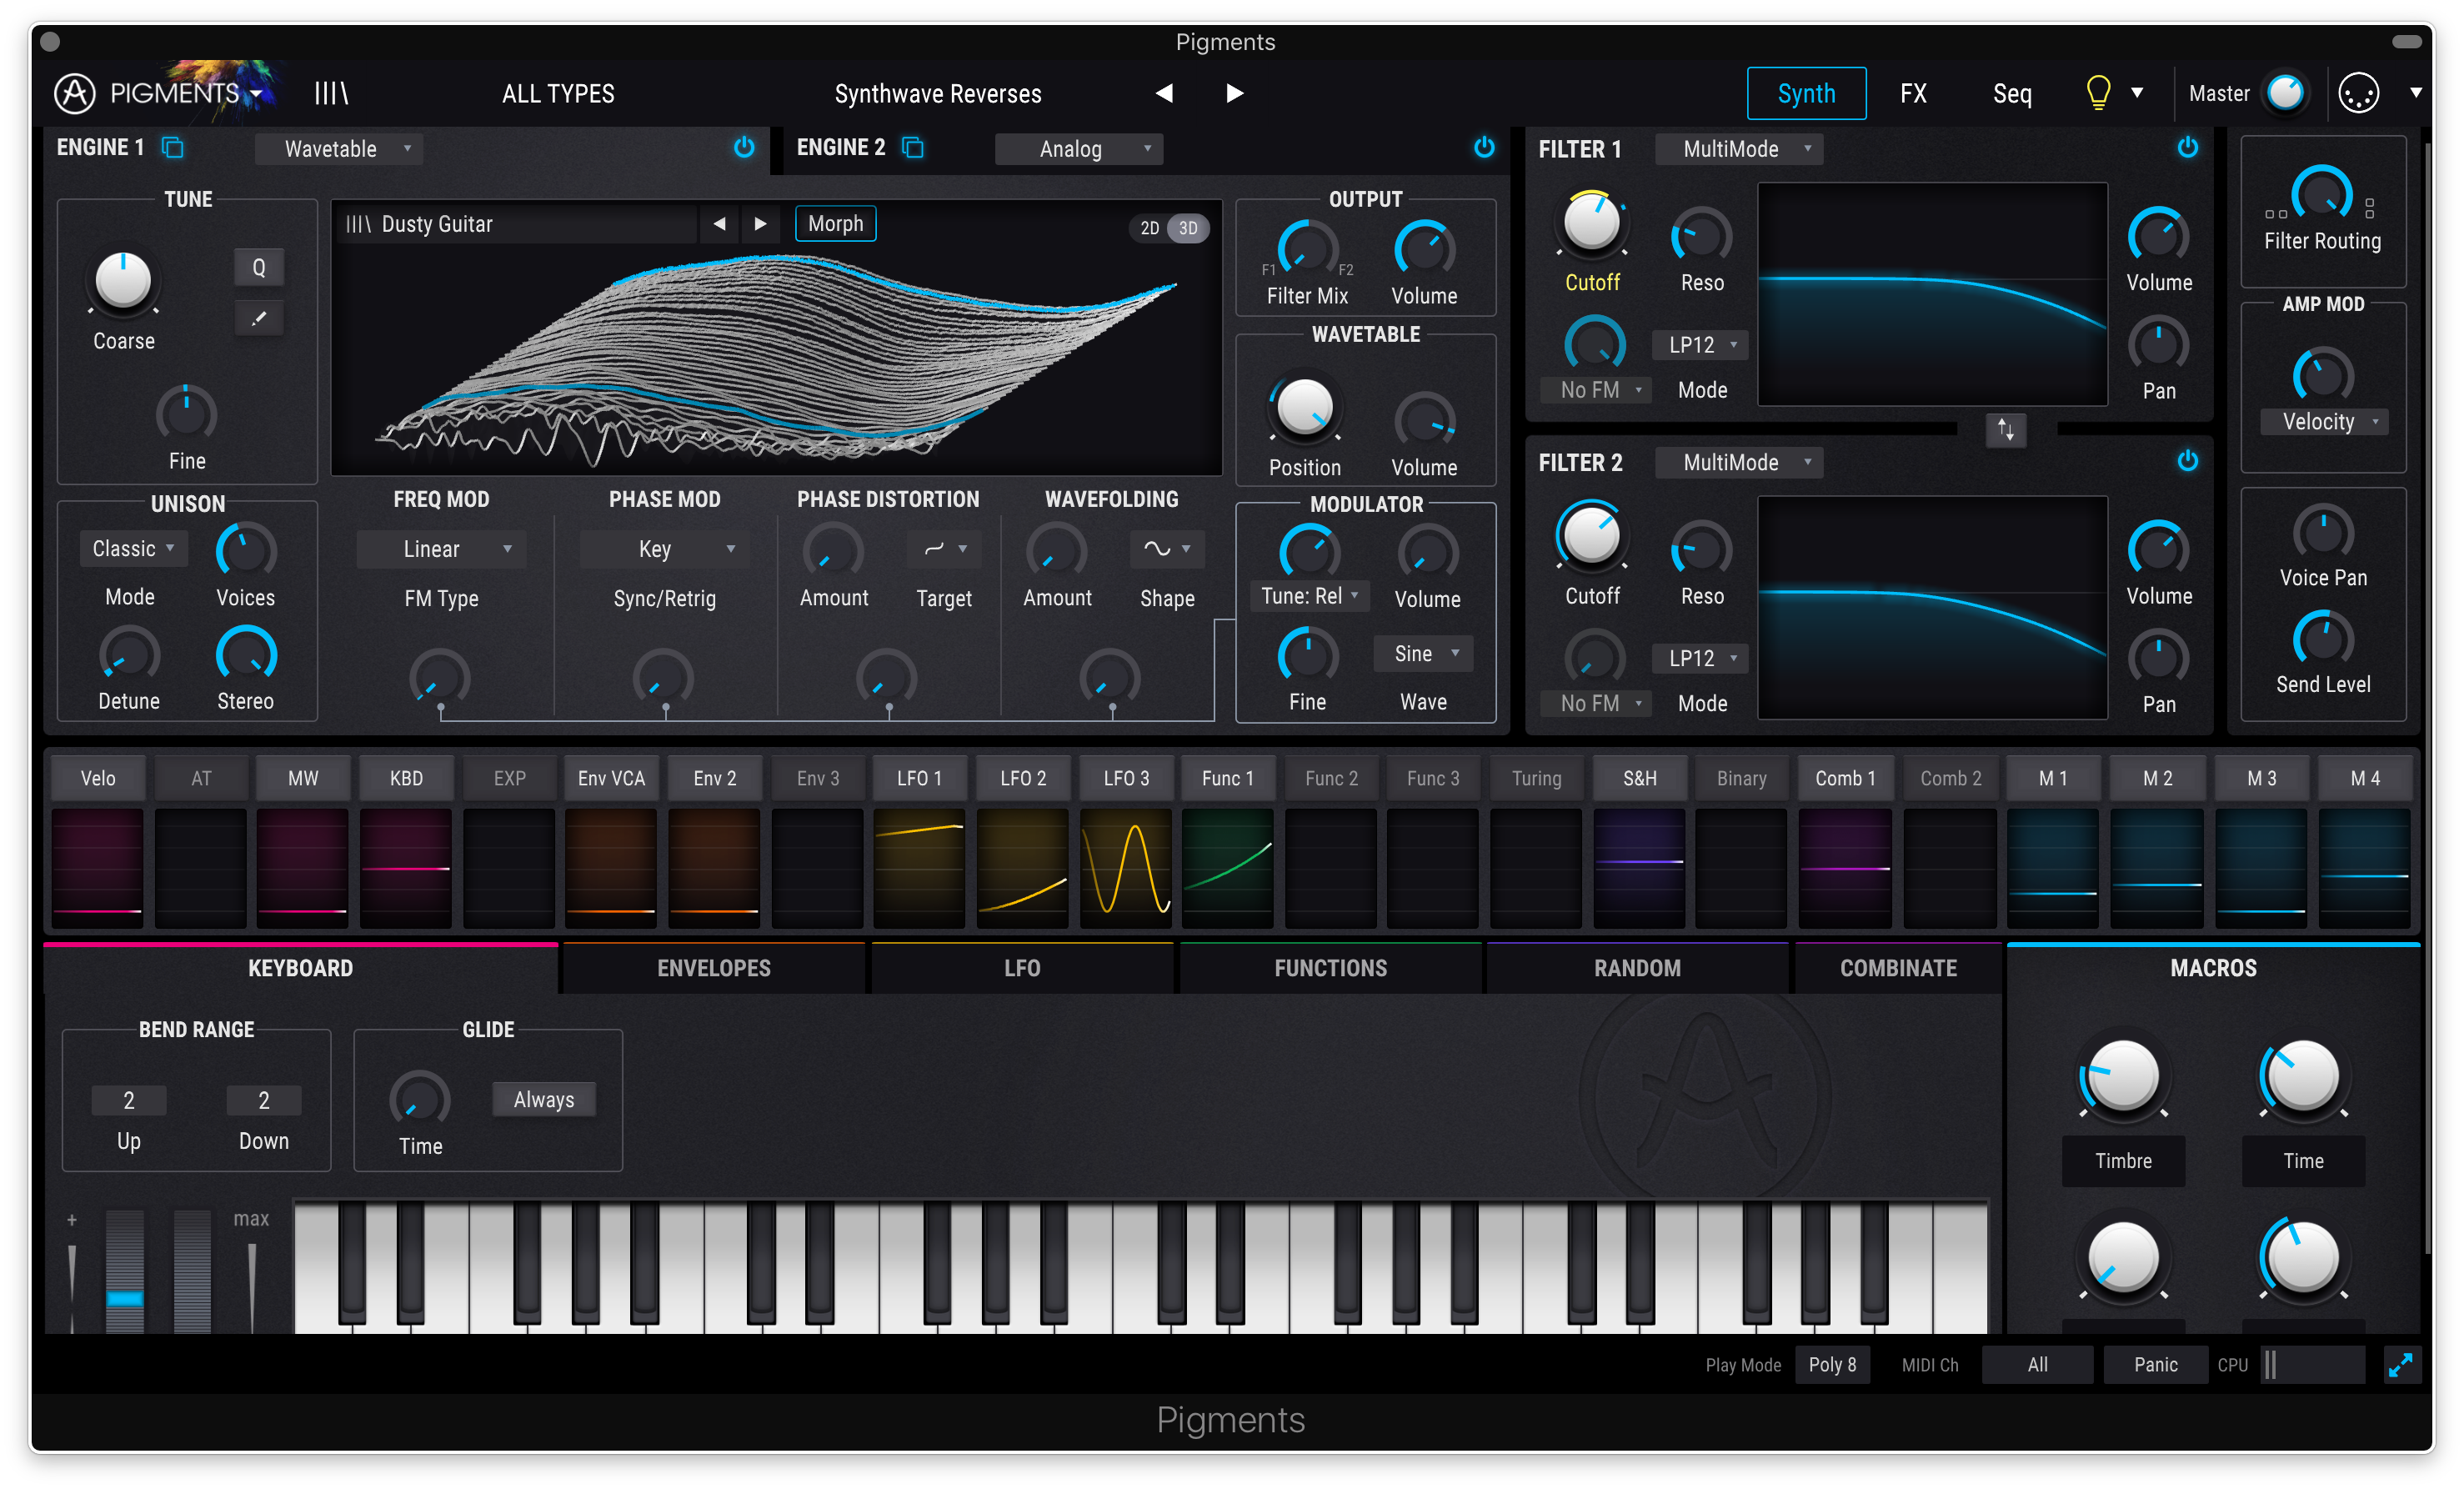Click the Bend Range Up value field
Image resolution: width=2464 pixels, height=1489 pixels.
(129, 1100)
